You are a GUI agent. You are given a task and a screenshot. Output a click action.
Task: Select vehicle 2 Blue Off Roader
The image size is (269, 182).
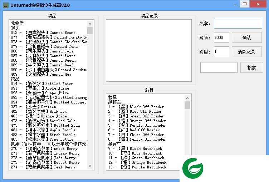[x=135, y=111]
